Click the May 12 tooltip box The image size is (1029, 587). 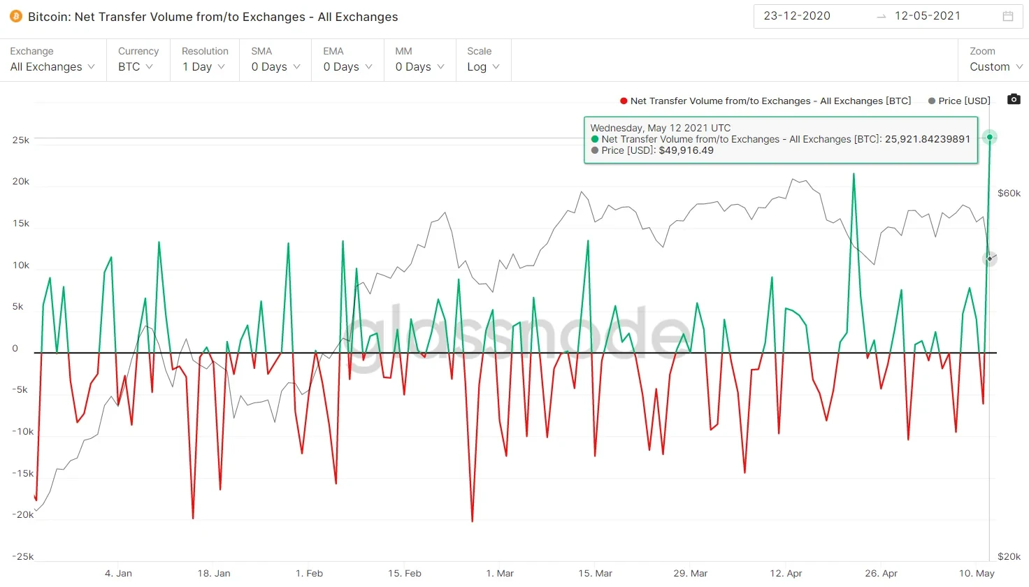pyautogui.click(x=781, y=138)
